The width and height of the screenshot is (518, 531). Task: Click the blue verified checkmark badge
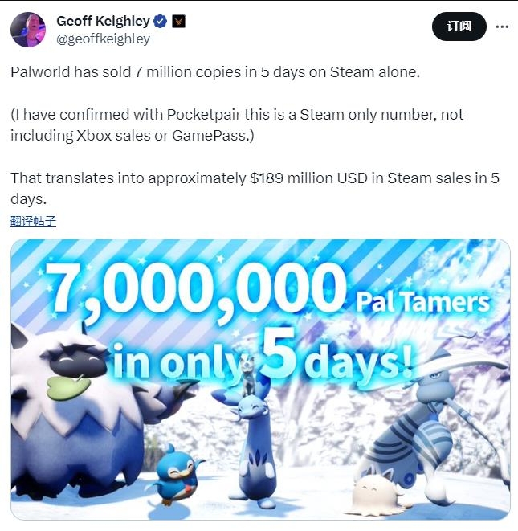[x=160, y=22]
